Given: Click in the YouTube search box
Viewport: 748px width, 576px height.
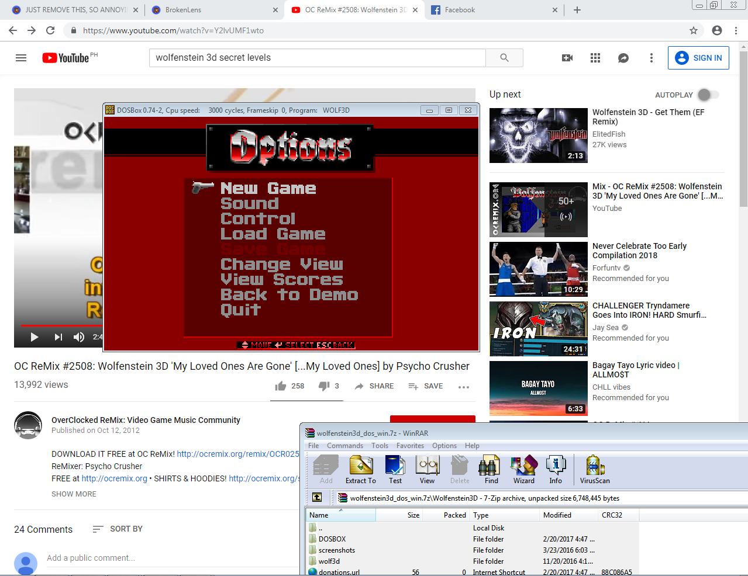Looking at the screenshot, I should coord(318,58).
